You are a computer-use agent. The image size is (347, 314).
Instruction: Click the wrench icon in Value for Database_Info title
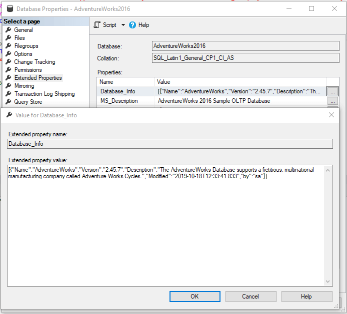[x=9, y=115]
